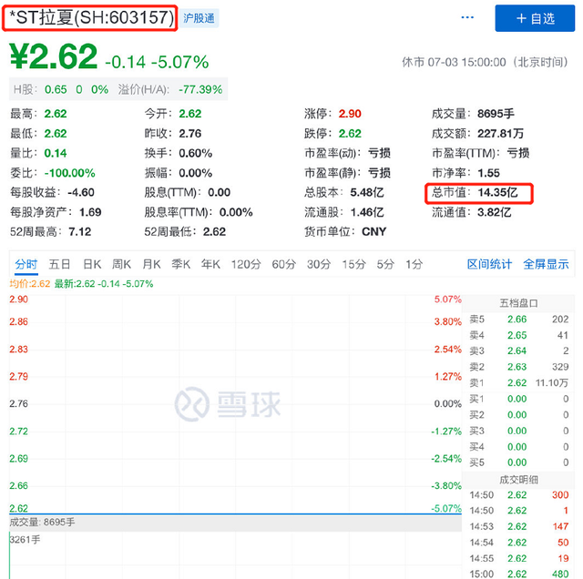Image resolution: width=583 pixels, height=579 pixels.
Task: Switch to 120分 chart tab
Action: pyautogui.click(x=246, y=264)
